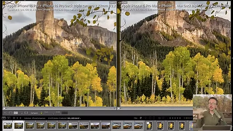Expand the right panel edge arrow
The image size is (233, 131).
click(x=232, y=58)
